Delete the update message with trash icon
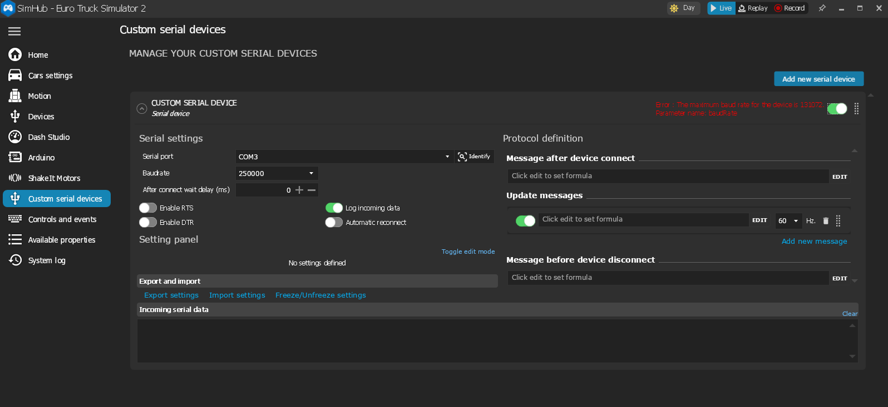This screenshot has width=888, height=407. pyautogui.click(x=826, y=221)
